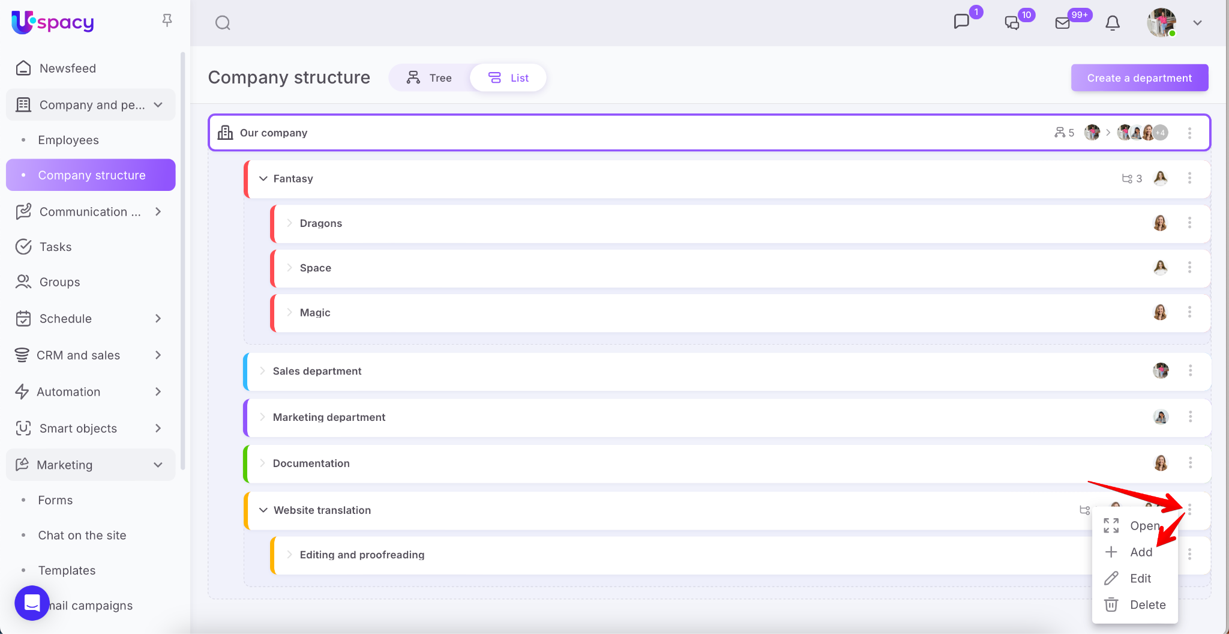Choose Delete from the context menu
1229x634 pixels.
pyautogui.click(x=1147, y=605)
